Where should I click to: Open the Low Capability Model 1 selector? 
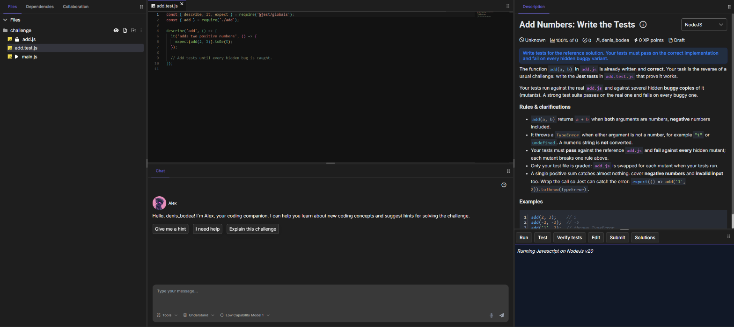245,315
